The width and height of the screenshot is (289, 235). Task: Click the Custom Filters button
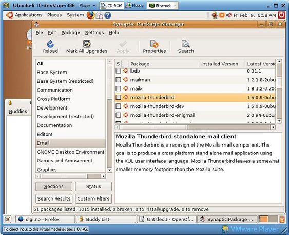(x=93, y=198)
